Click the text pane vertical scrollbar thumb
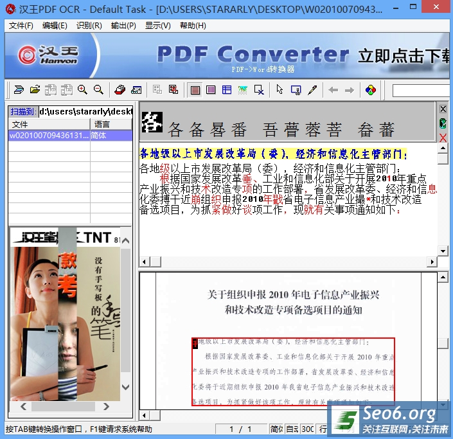 443,159
